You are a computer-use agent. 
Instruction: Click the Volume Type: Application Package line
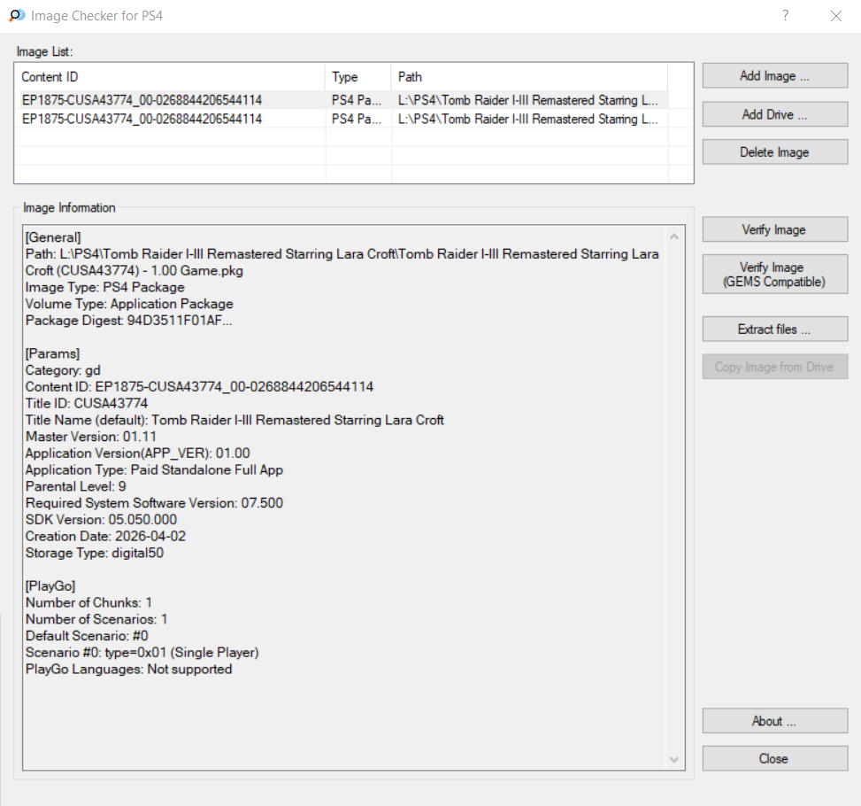pyautogui.click(x=129, y=304)
